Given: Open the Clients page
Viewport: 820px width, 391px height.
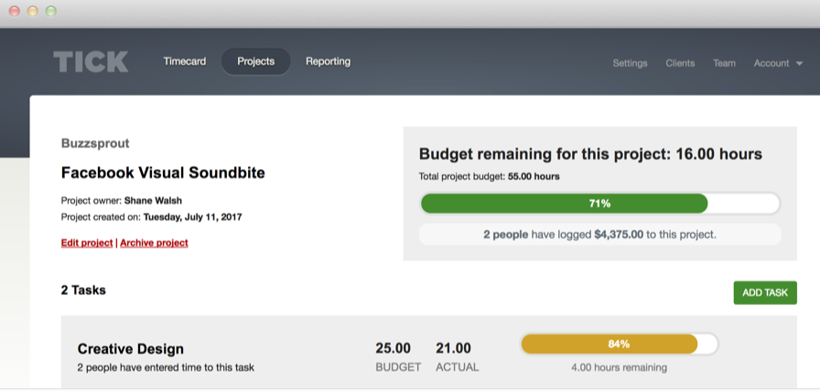Looking at the screenshot, I should (680, 63).
